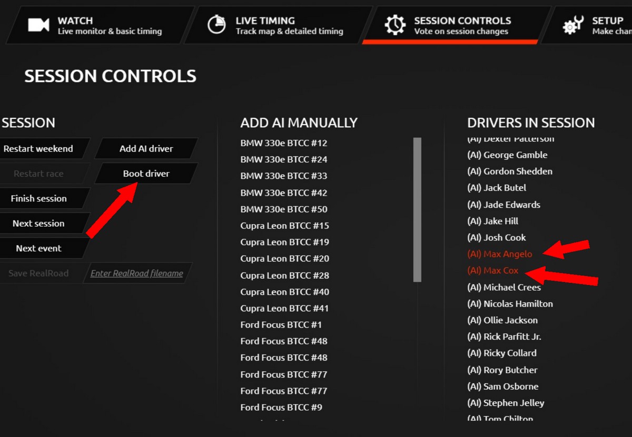
Task: Select BMW 330e BTCC #12
Action: 284,143
